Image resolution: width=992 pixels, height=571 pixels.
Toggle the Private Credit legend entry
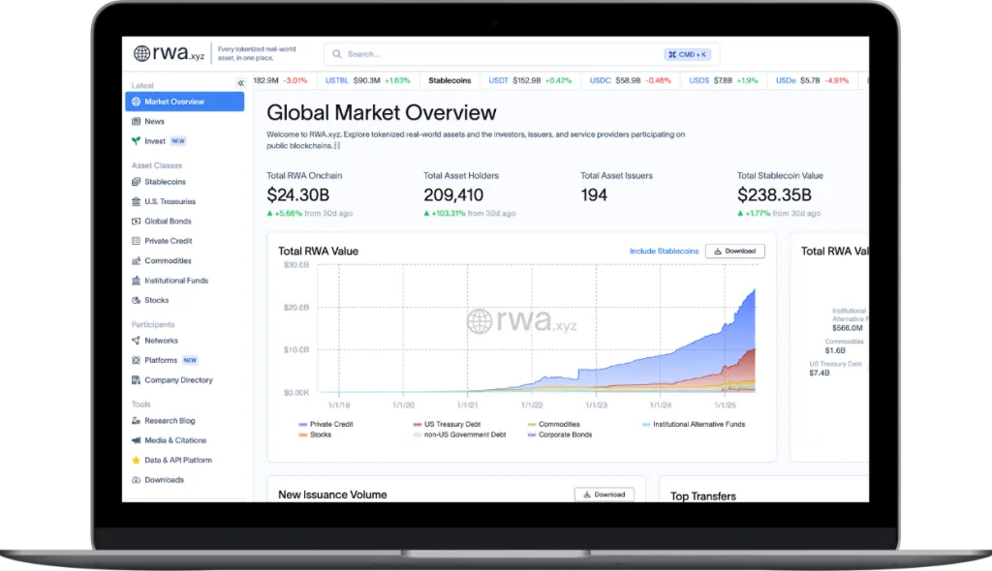(x=325, y=424)
